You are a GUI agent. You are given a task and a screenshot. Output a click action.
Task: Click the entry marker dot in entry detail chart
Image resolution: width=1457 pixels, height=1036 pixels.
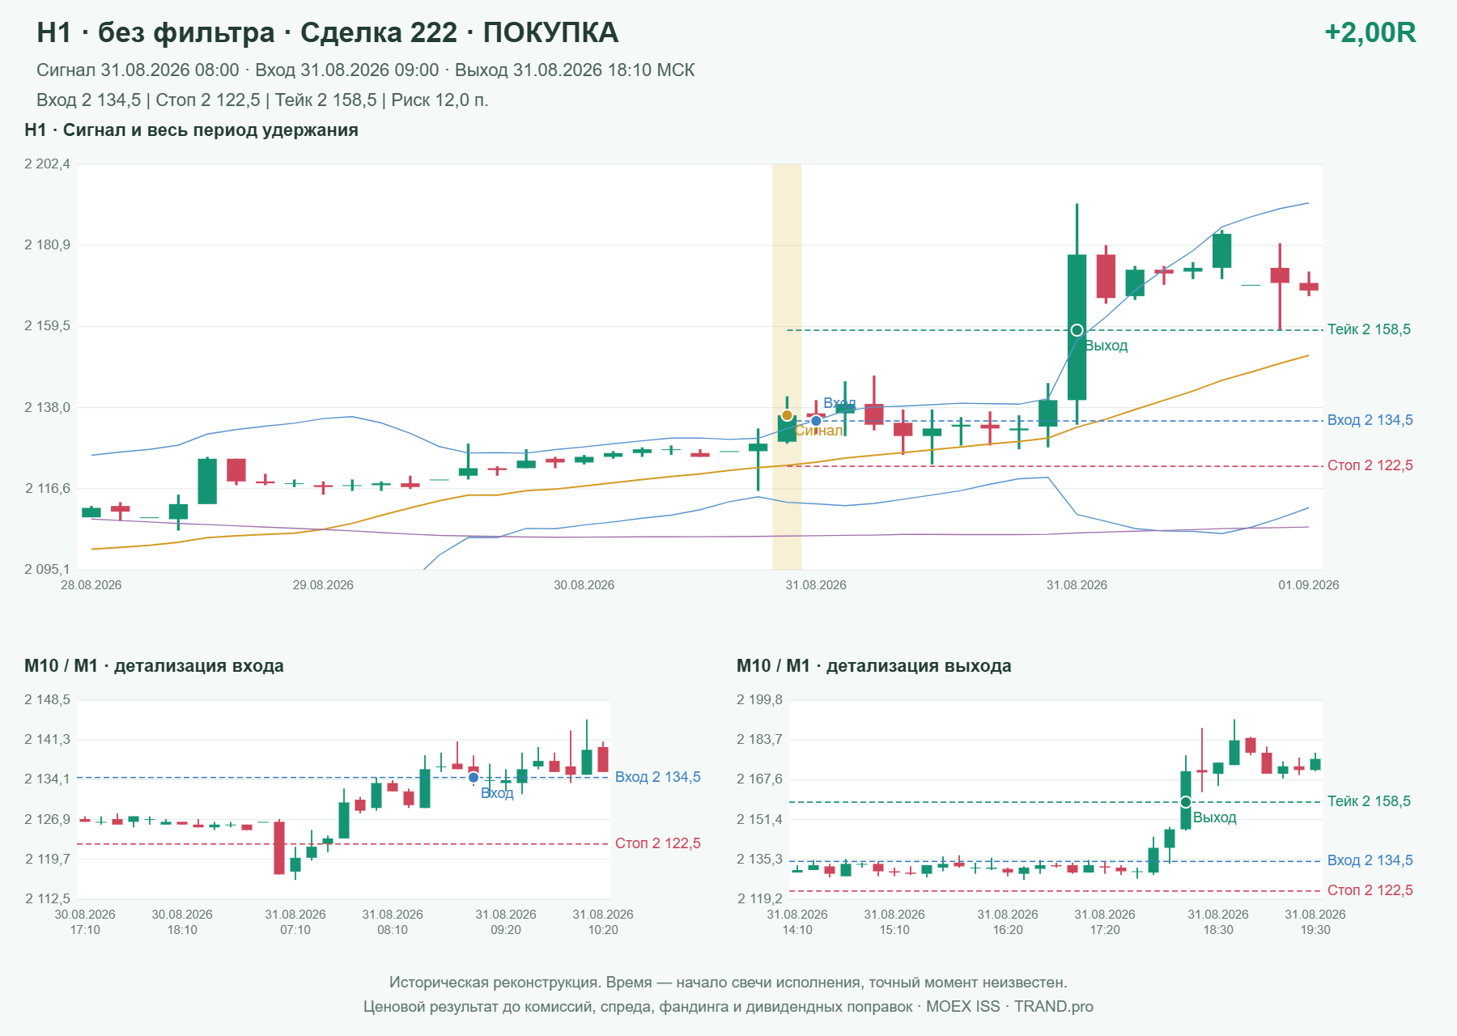474,777
